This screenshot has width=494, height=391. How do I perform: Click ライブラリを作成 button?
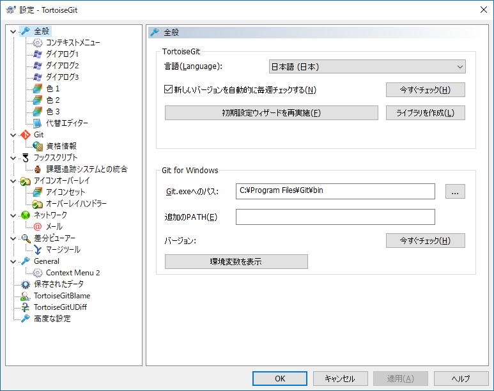click(426, 113)
